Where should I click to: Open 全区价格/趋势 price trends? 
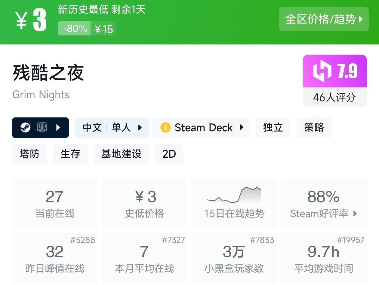pos(324,19)
